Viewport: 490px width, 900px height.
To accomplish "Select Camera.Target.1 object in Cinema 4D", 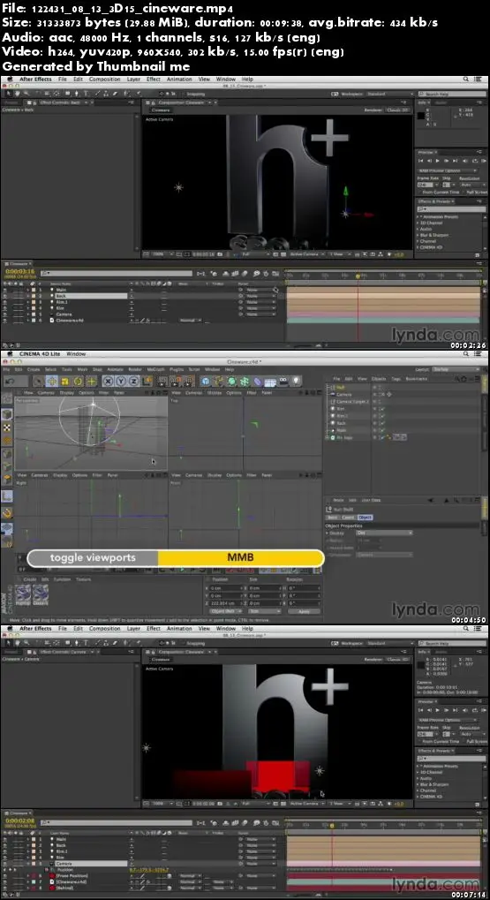I will (351, 402).
